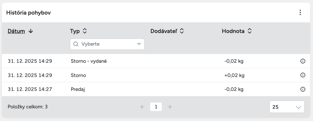The height and width of the screenshot is (121, 313).
Task: Go to the next page arrow
Action: 170,107
